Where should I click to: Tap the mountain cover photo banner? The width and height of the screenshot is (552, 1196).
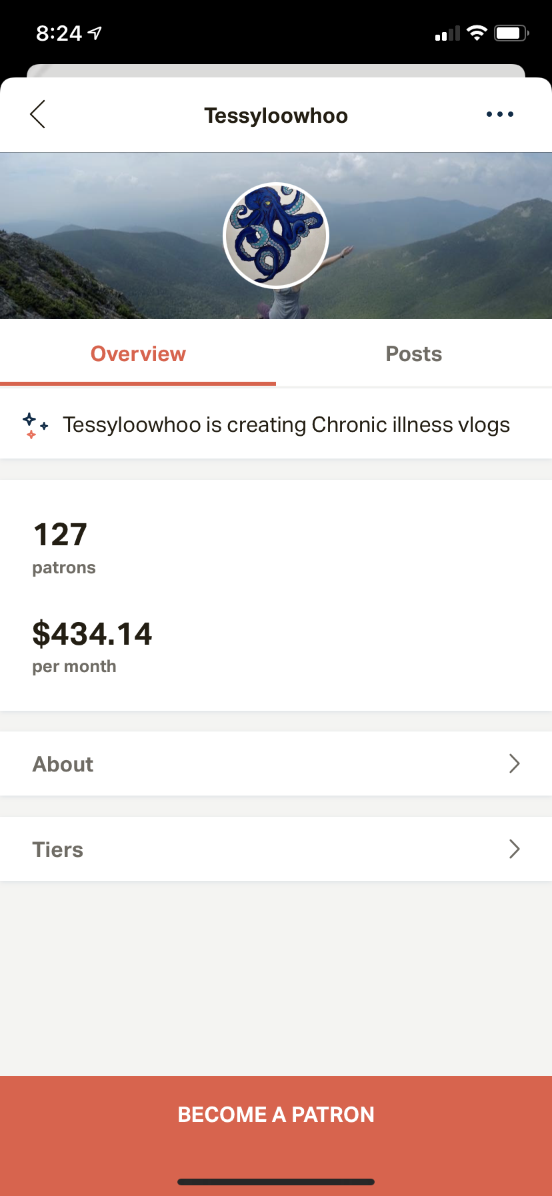(x=276, y=236)
